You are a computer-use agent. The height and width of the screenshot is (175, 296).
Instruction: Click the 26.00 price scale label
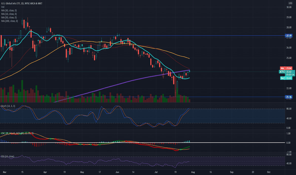[289, 48]
